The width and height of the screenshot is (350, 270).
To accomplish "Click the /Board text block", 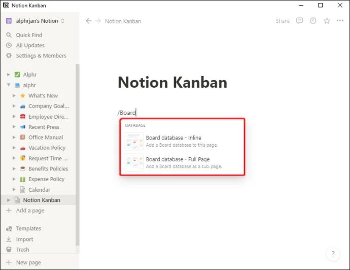I will point(127,113).
